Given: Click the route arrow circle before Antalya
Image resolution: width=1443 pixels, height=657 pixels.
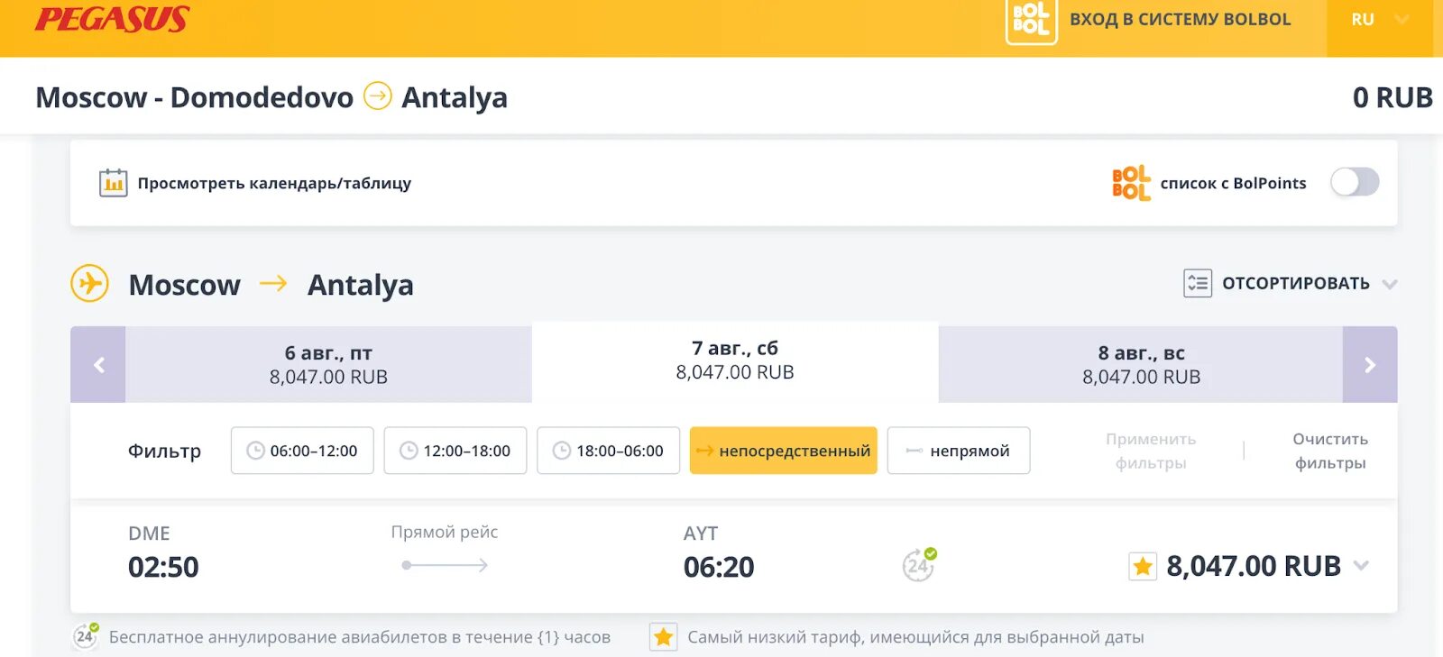Looking at the screenshot, I should point(378,96).
